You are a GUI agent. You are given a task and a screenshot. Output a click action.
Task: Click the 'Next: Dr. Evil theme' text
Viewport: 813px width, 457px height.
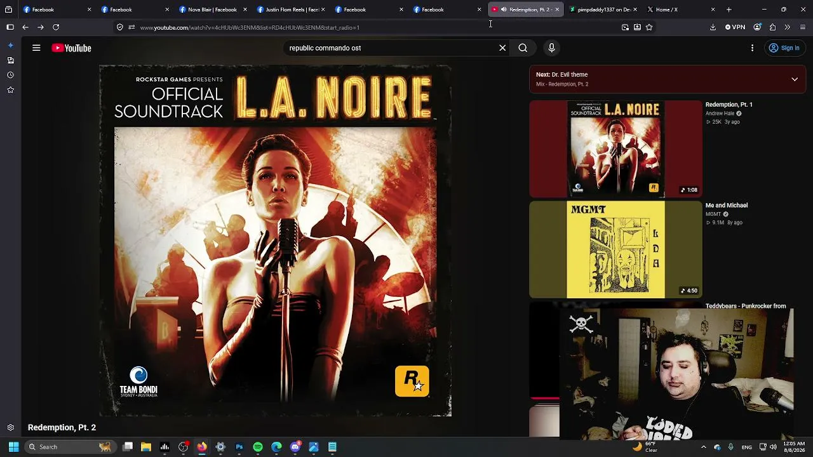[561, 75]
